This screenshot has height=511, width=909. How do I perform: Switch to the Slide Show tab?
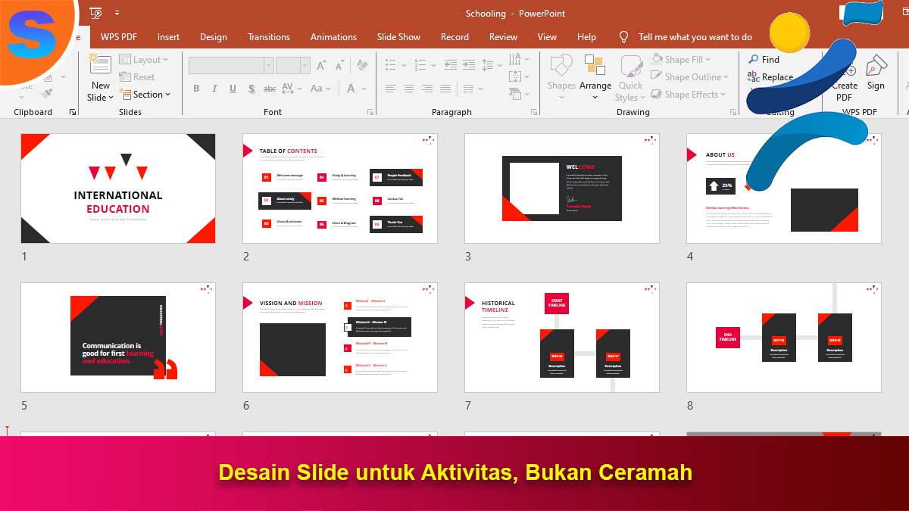(398, 36)
